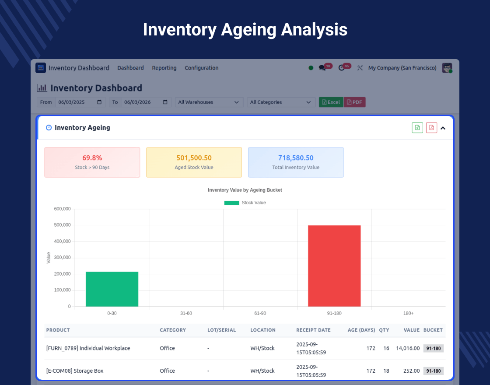Click the red PDF export button

coord(354,102)
